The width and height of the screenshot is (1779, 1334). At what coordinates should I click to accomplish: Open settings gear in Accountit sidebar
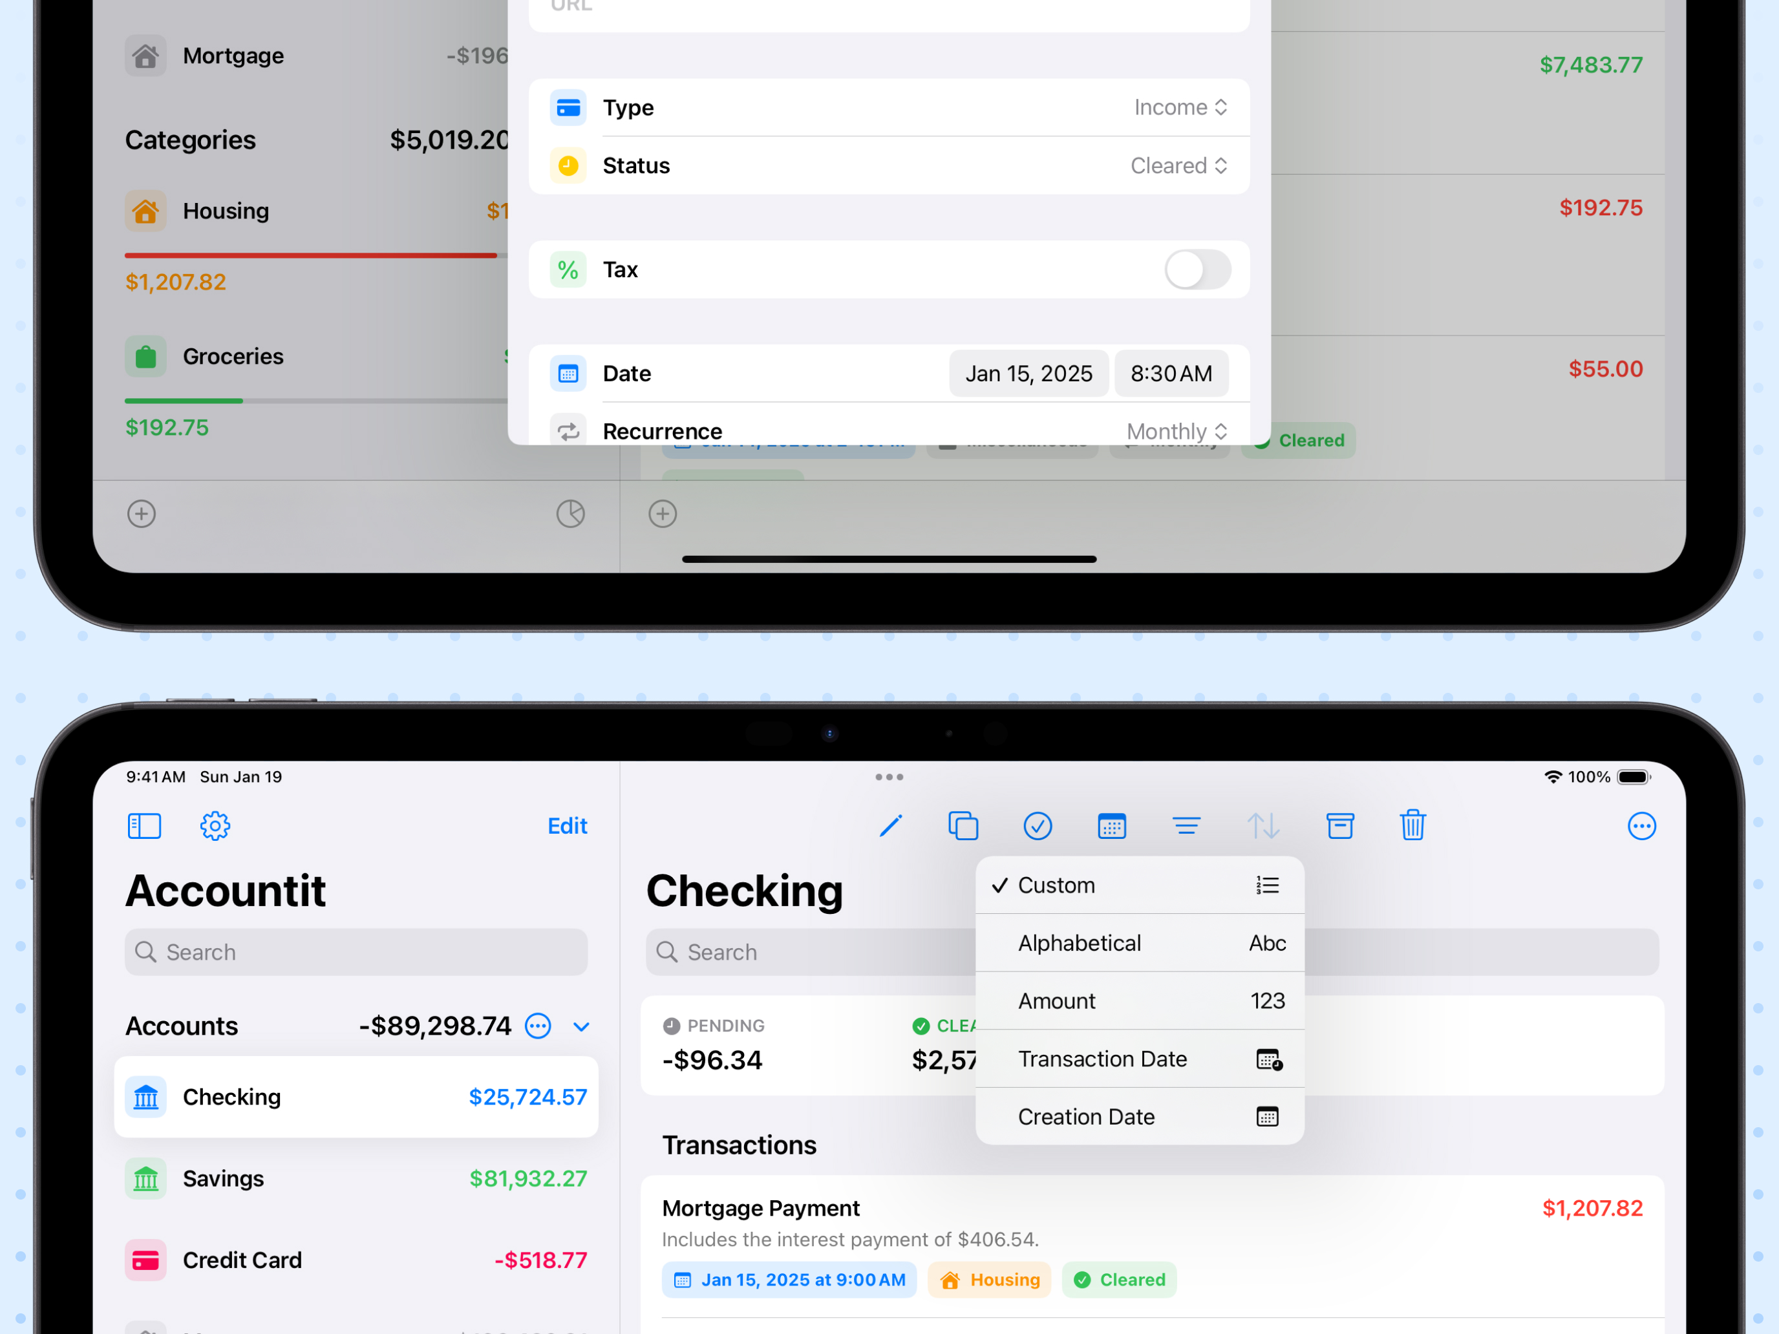click(215, 826)
